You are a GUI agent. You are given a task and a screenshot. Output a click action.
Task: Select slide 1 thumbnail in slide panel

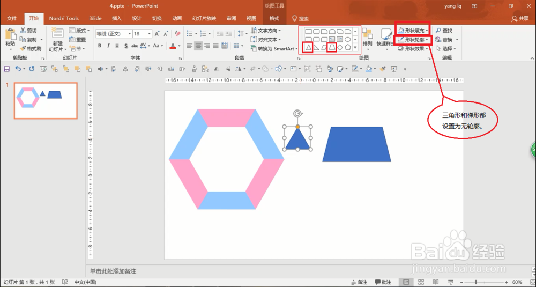coord(46,100)
